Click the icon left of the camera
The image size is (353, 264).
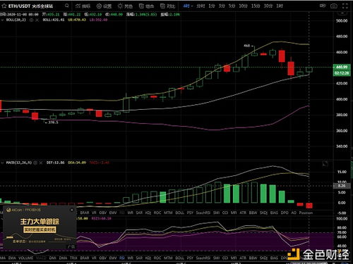(323, 6)
